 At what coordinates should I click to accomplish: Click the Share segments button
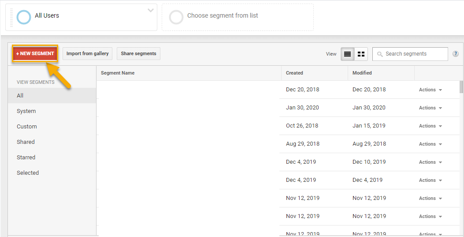pyautogui.click(x=138, y=54)
